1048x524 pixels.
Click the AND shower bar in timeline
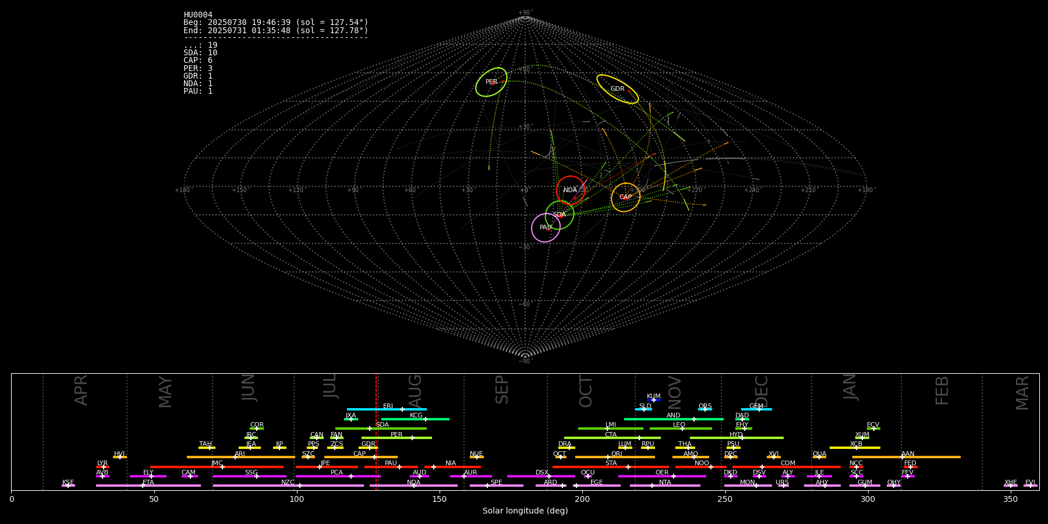[674, 419]
